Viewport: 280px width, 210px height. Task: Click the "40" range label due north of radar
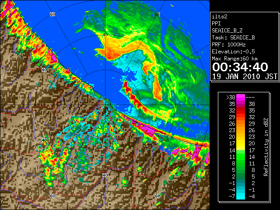(x=105, y=35)
